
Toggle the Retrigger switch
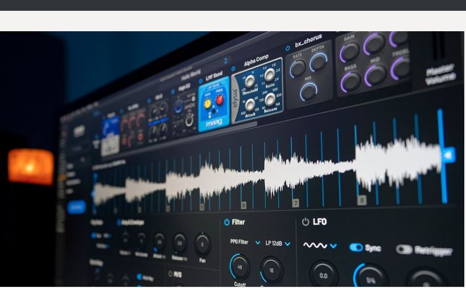pyautogui.click(x=404, y=249)
